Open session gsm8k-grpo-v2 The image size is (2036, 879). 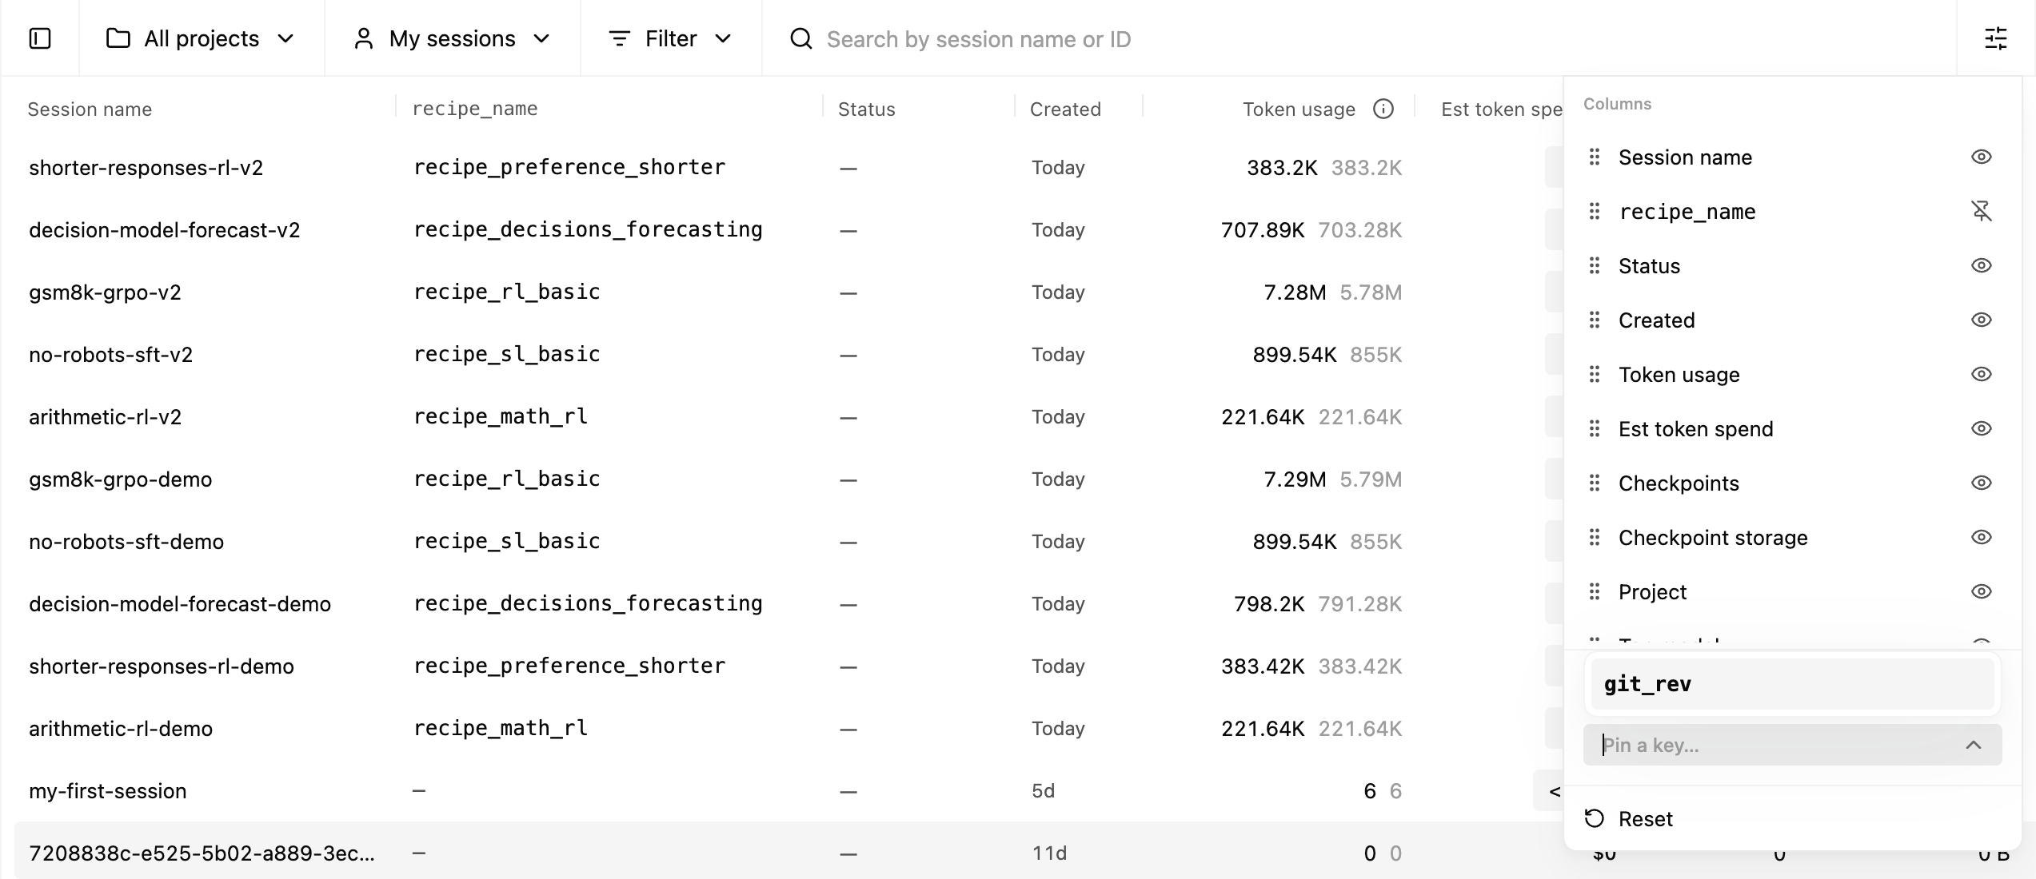[105, 292]
